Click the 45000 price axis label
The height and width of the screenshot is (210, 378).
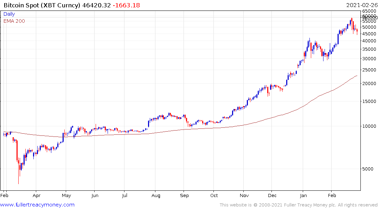(x=369, y=34)
